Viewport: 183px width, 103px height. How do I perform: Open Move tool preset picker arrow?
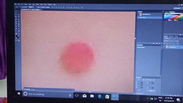pos(18,7)
